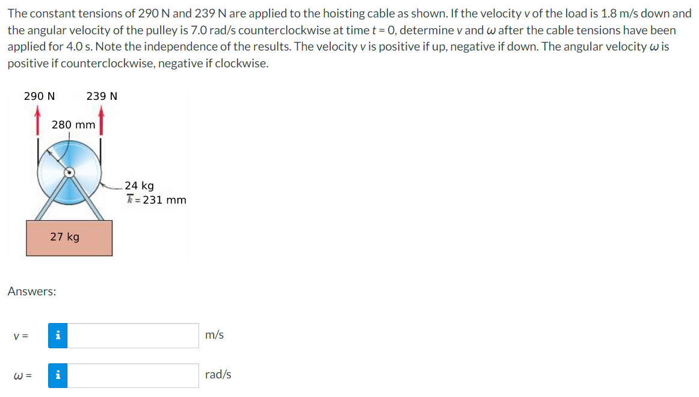Open the info icon beside ω input

tap(58, 375)
